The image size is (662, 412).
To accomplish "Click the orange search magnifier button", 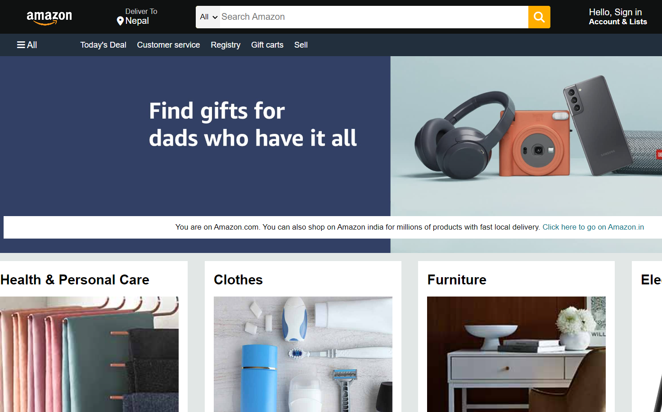I will 539,17.
